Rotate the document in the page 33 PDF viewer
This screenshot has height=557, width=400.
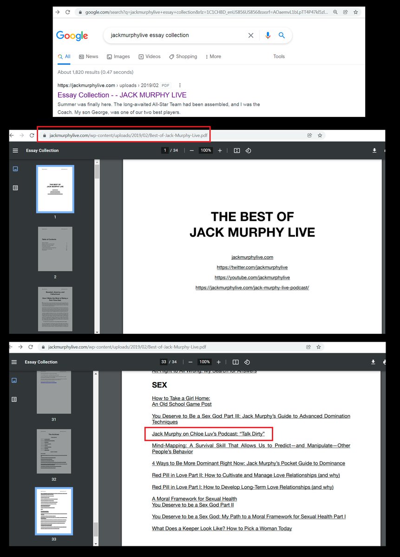[x=247, y=362]
